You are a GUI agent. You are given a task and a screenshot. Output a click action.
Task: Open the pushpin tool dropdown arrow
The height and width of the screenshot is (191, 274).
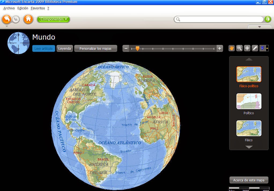pyautogui.click(x=267, y=48)
